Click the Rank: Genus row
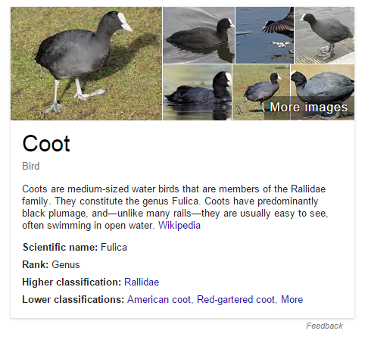The height and width of the screenshot is (337, 368). pos(51,264)
